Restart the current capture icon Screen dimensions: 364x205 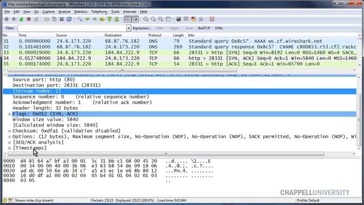pos(36,19)
